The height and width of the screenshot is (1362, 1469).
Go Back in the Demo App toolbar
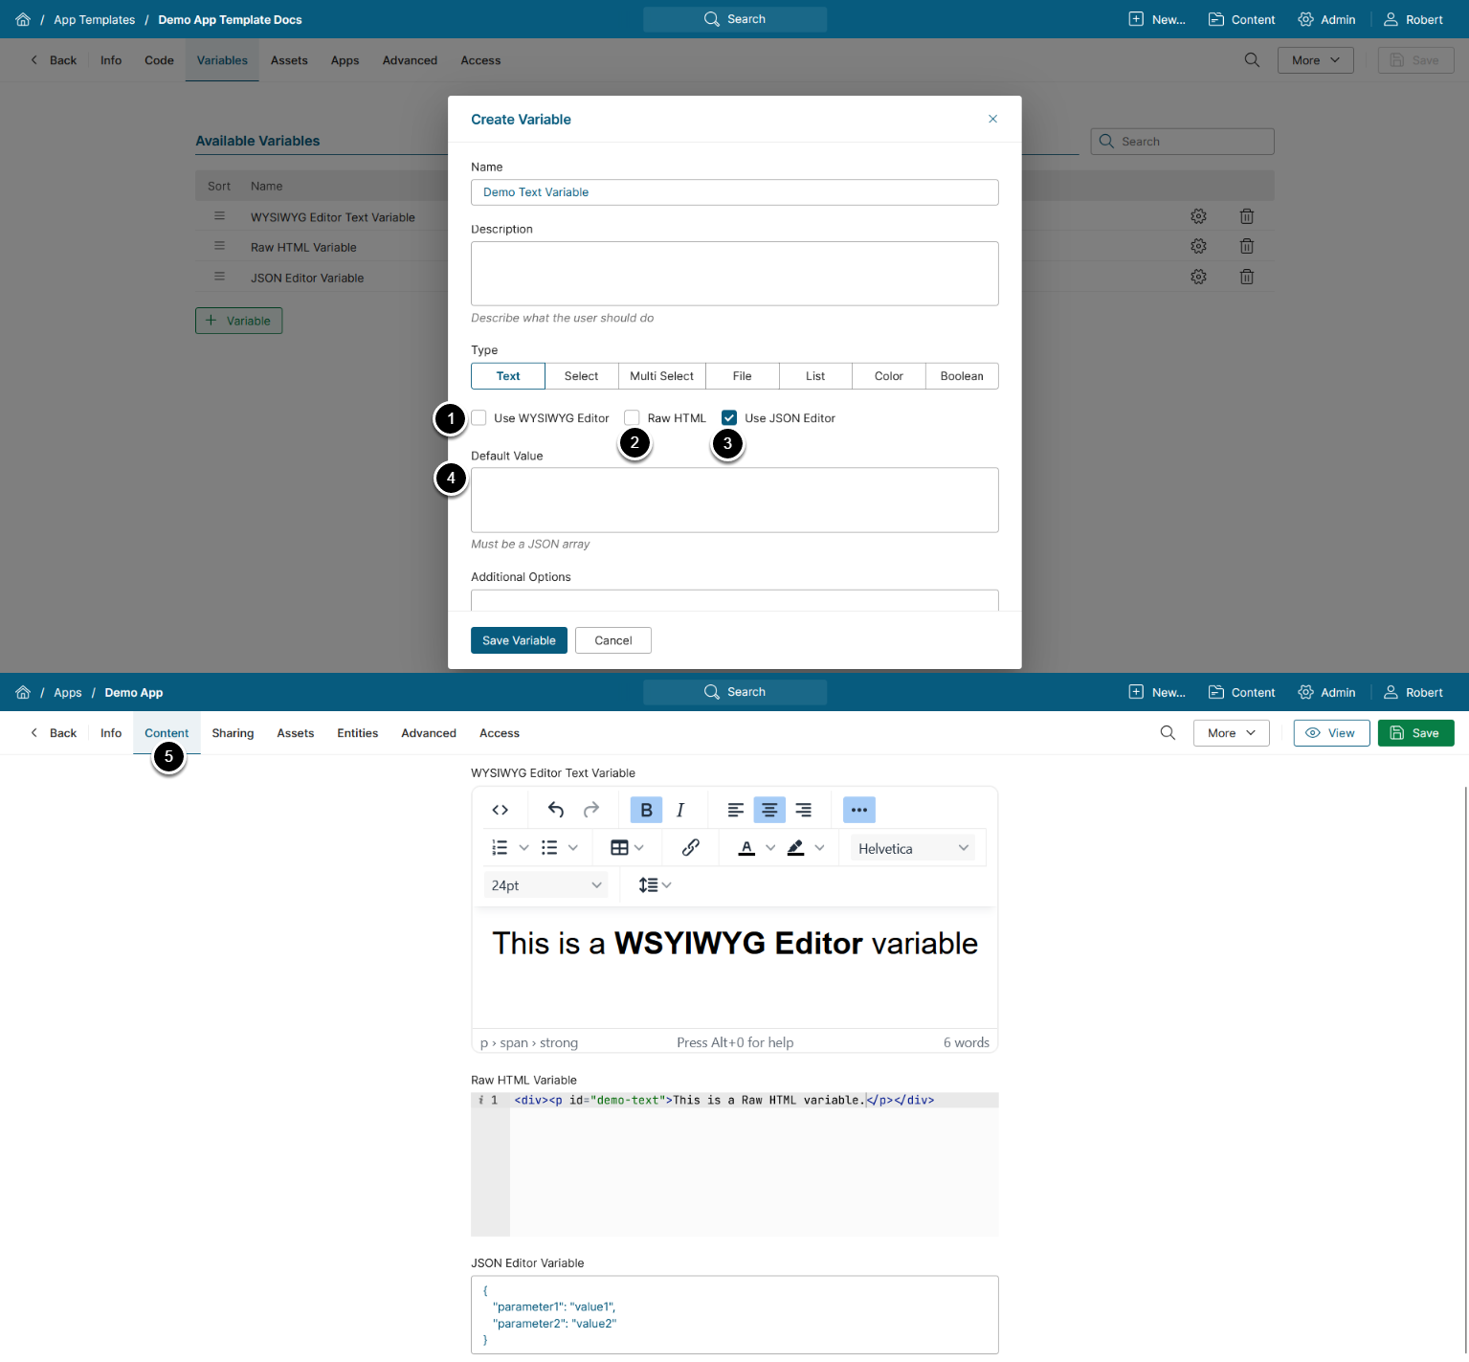pos(54,733)
